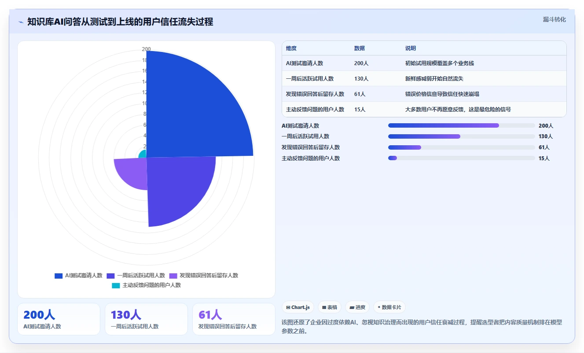Click the 200人 progress bar value

point(546,126)
